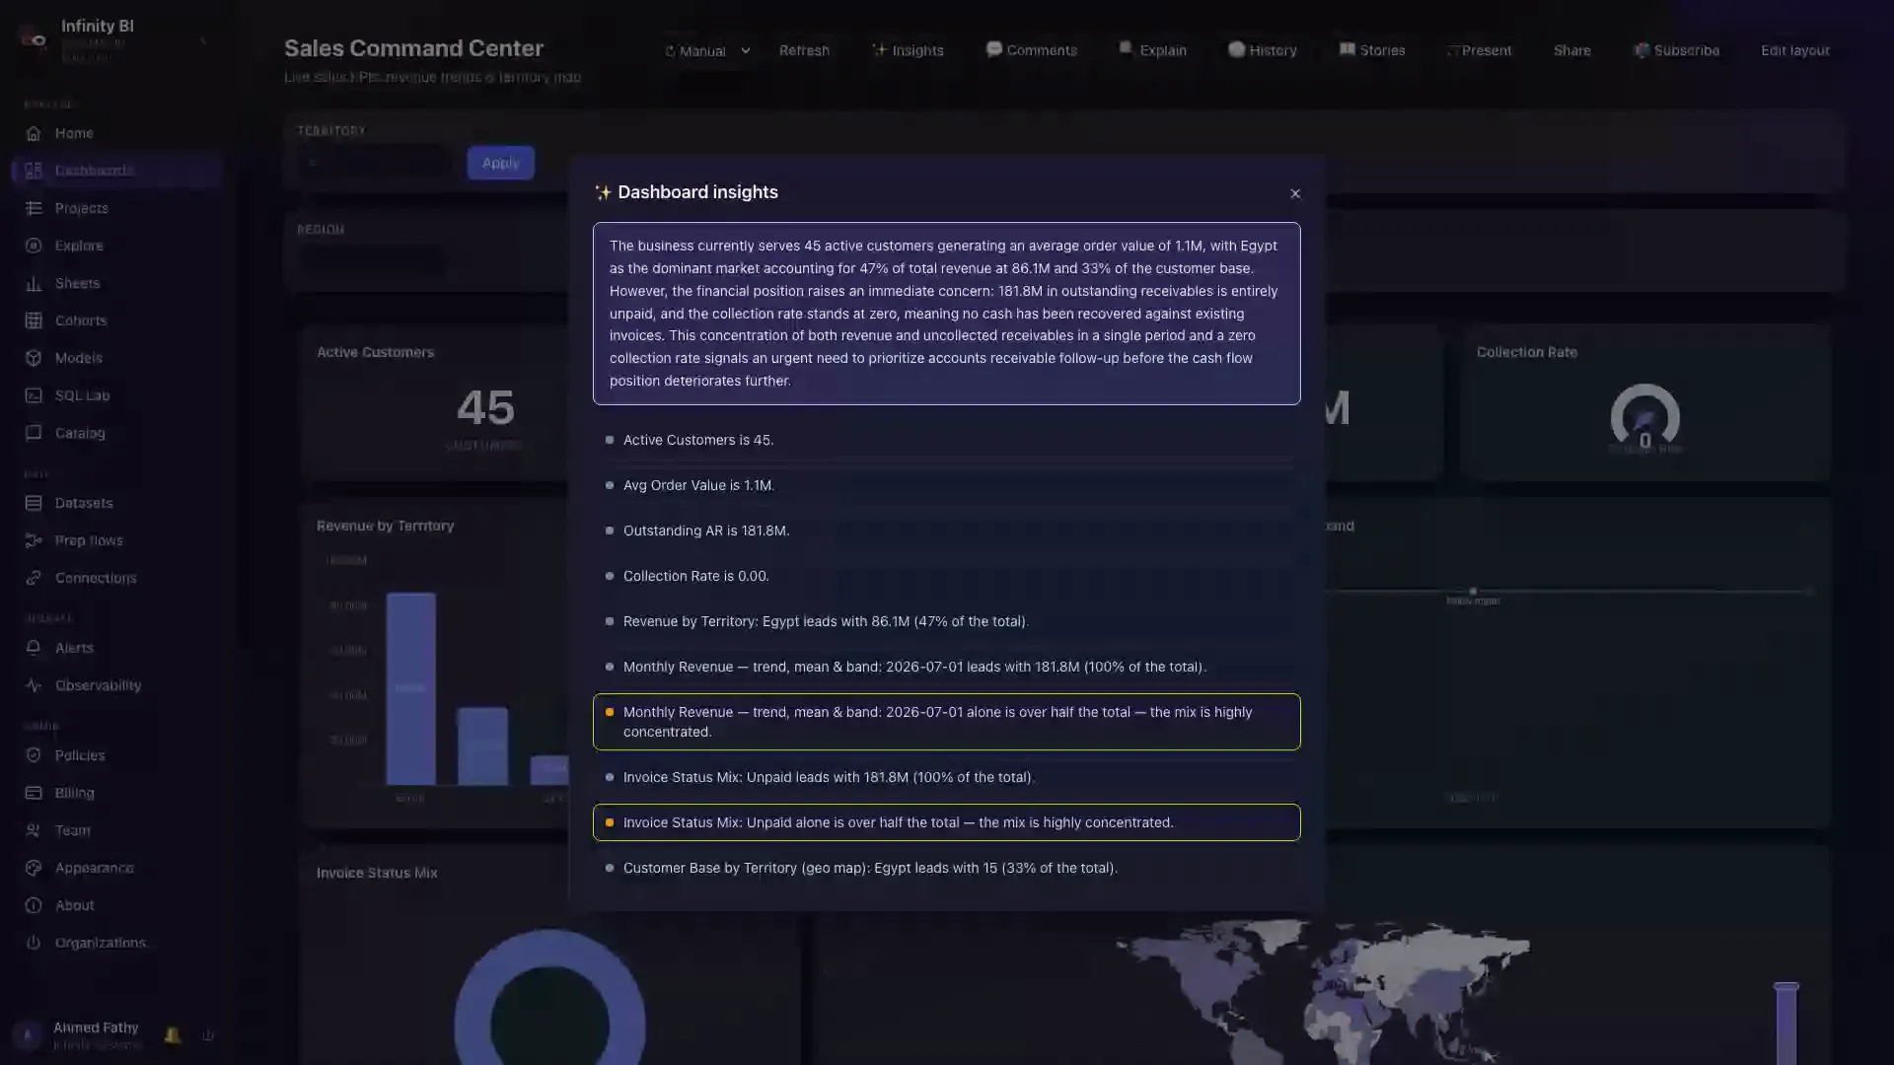Select the insight 'Active Customers is 45.'
1894x1065 pixels.
[x=946, y=440]
